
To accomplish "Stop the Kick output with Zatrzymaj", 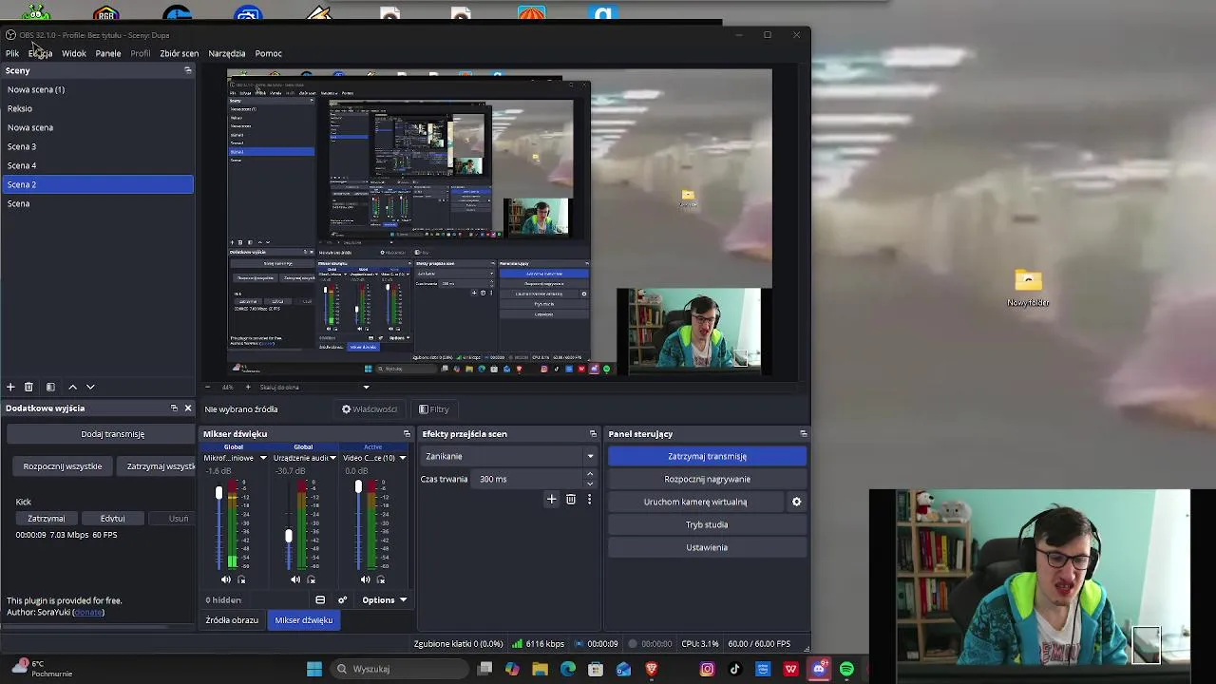I will pos(46,519).
